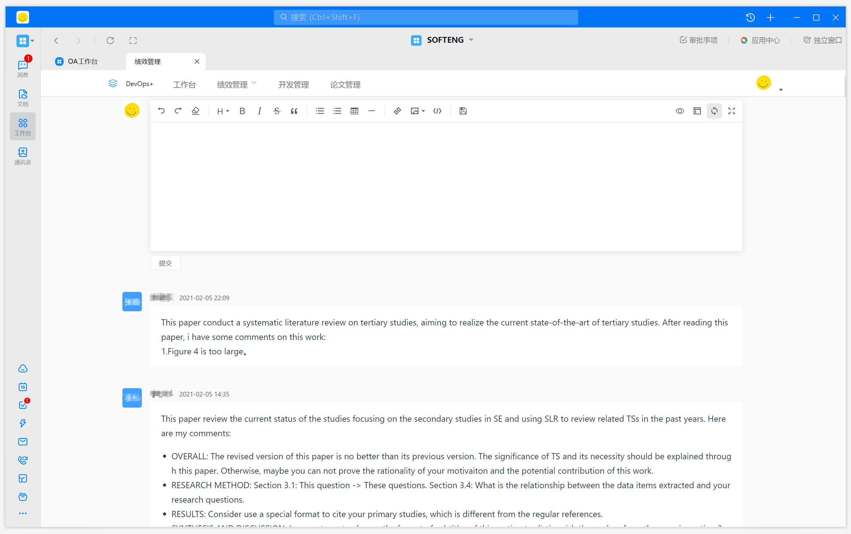Click the search input field
This screenshot has width=851, height=534.
426,17
